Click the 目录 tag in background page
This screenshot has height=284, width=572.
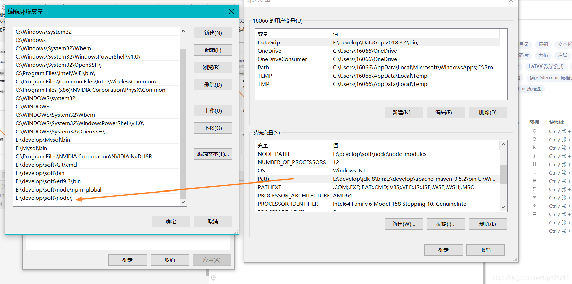click(524, 44)
